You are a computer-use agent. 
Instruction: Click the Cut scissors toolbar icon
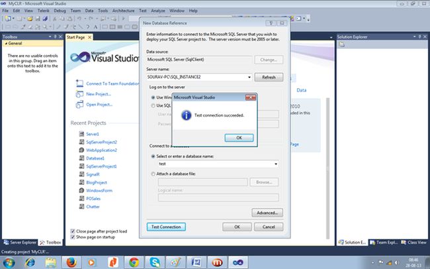coord(54,19)
